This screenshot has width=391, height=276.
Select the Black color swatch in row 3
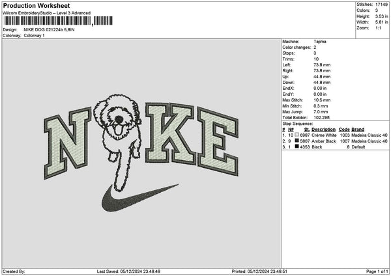click(x=297, y=146)
